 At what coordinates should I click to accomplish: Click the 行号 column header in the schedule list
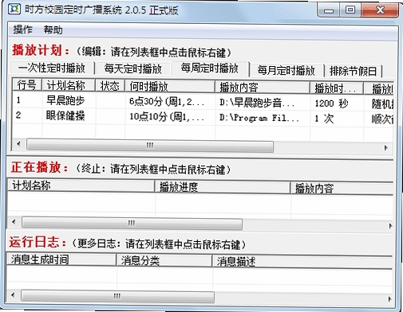tap(27, 85)
